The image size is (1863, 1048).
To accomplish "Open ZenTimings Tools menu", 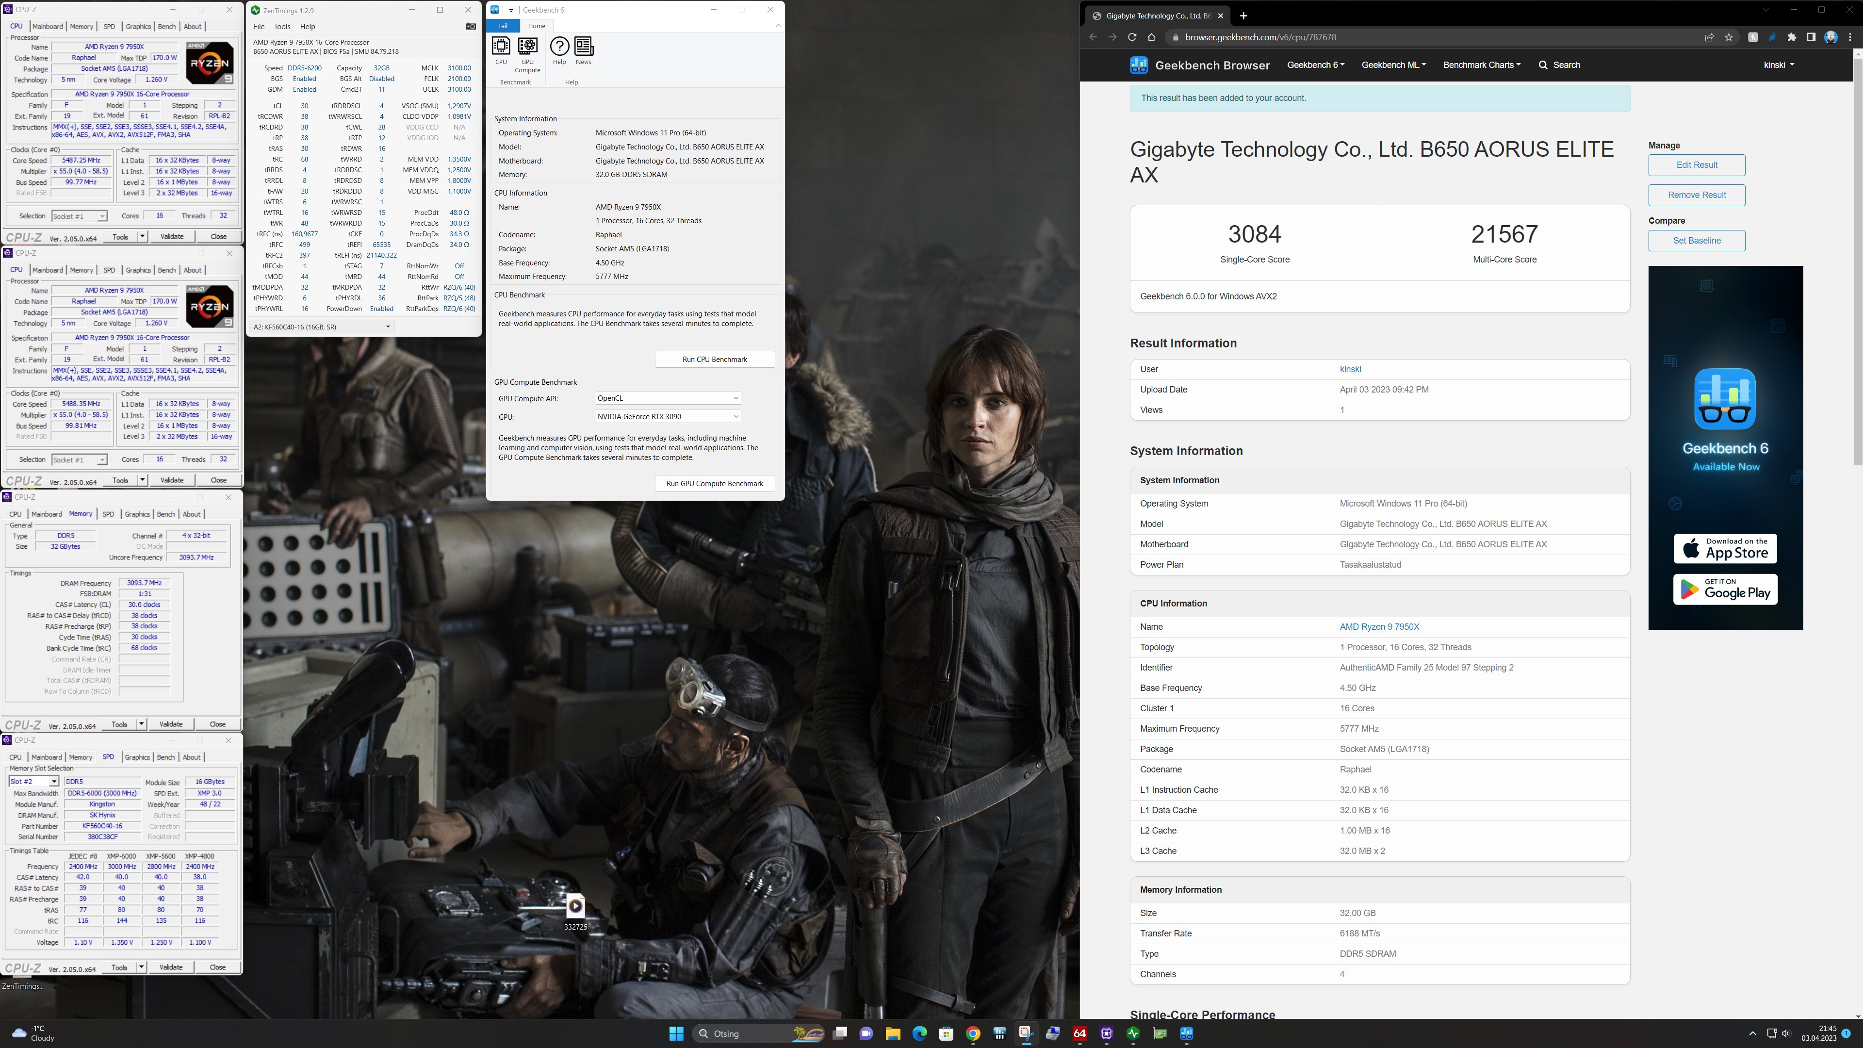I will pyautogui.click(x=282, y=27).
